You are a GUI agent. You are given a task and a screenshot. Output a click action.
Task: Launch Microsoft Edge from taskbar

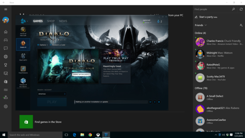[74, 135]
